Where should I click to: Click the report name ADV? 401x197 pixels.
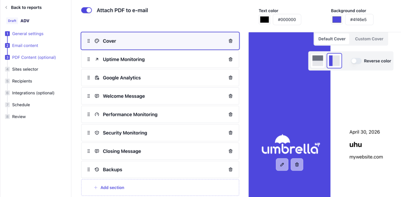pos(25,21)
